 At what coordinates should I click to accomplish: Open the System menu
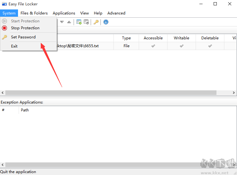9,13
